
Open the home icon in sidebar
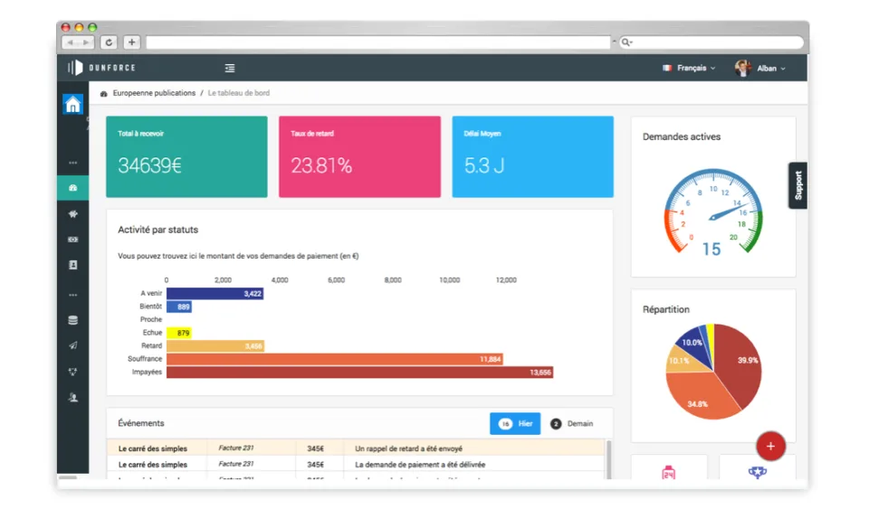tap(72, 104)
